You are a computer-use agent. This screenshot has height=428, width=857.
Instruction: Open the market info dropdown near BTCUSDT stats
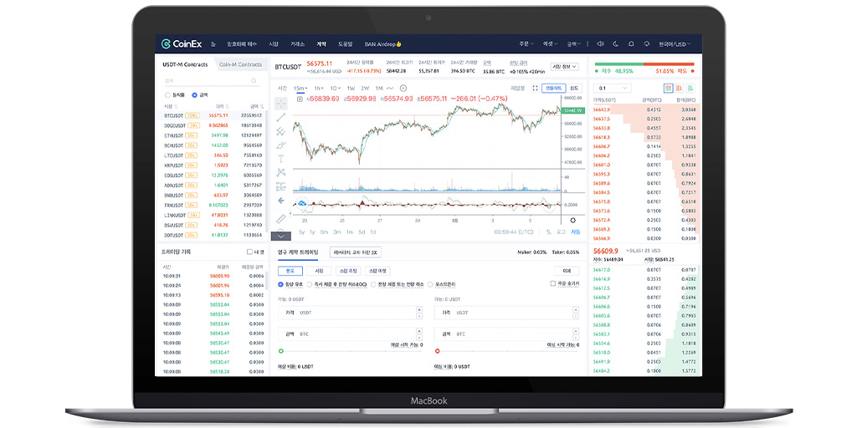[x=564, y=67]
